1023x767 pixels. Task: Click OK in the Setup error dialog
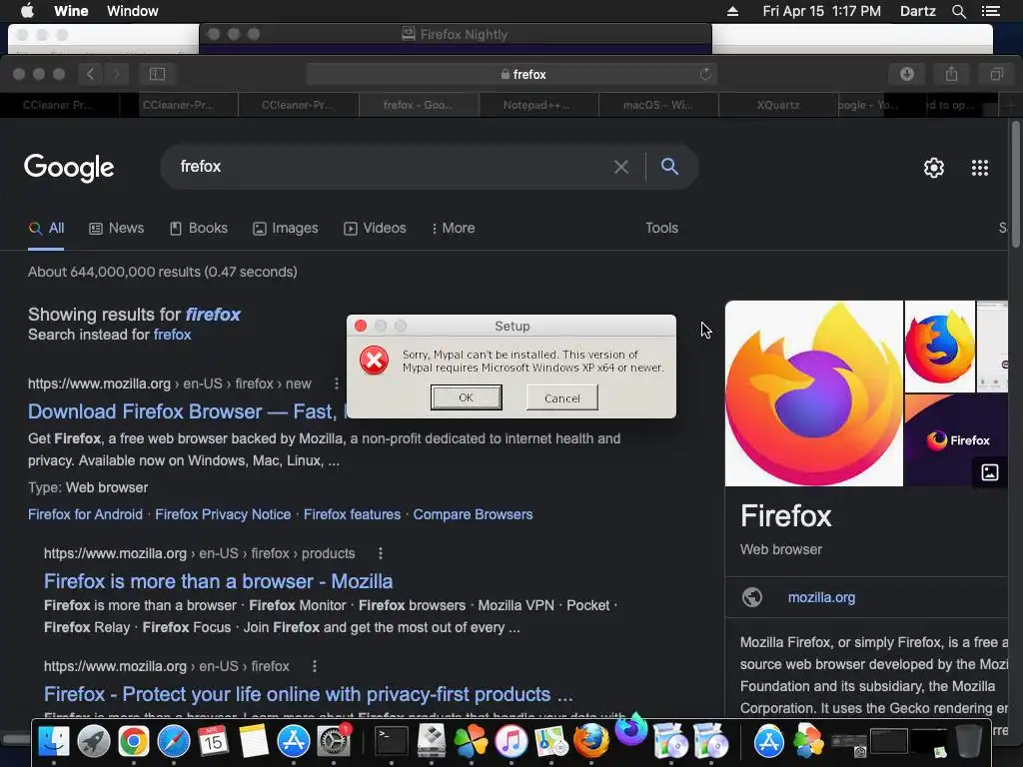466,397
